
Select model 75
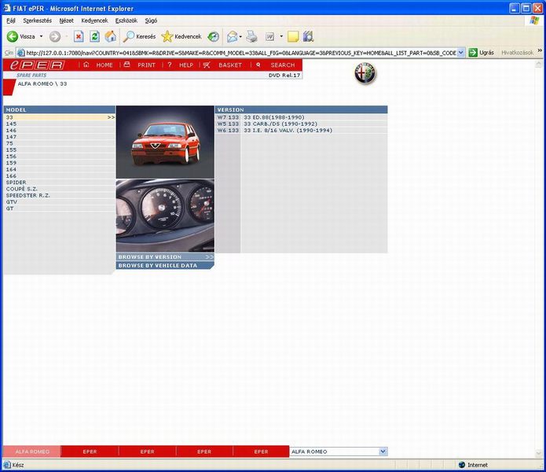coord(59,143)
